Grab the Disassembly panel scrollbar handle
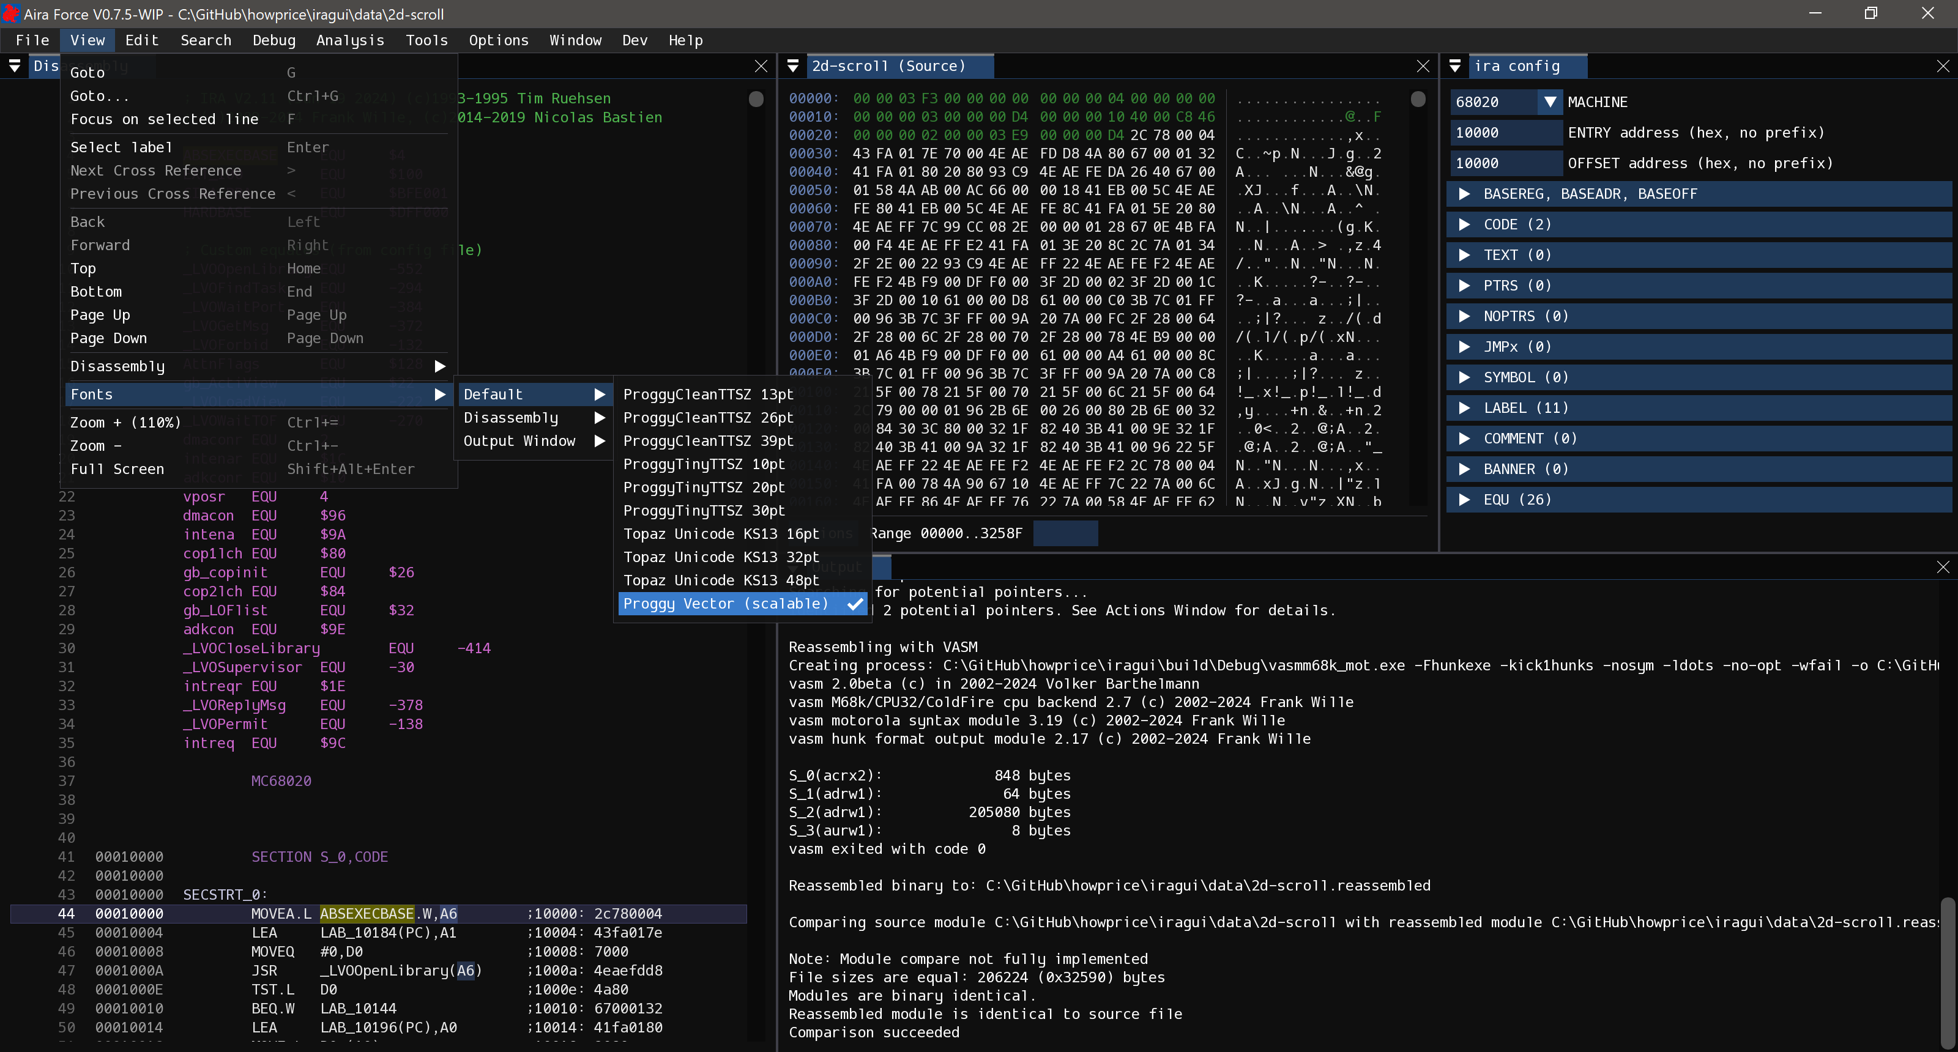The width and height of the screenshot is (1958, 1052). (756, 98)
